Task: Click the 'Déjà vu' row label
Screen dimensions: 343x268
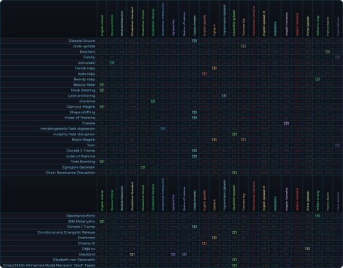Action: 88,249
